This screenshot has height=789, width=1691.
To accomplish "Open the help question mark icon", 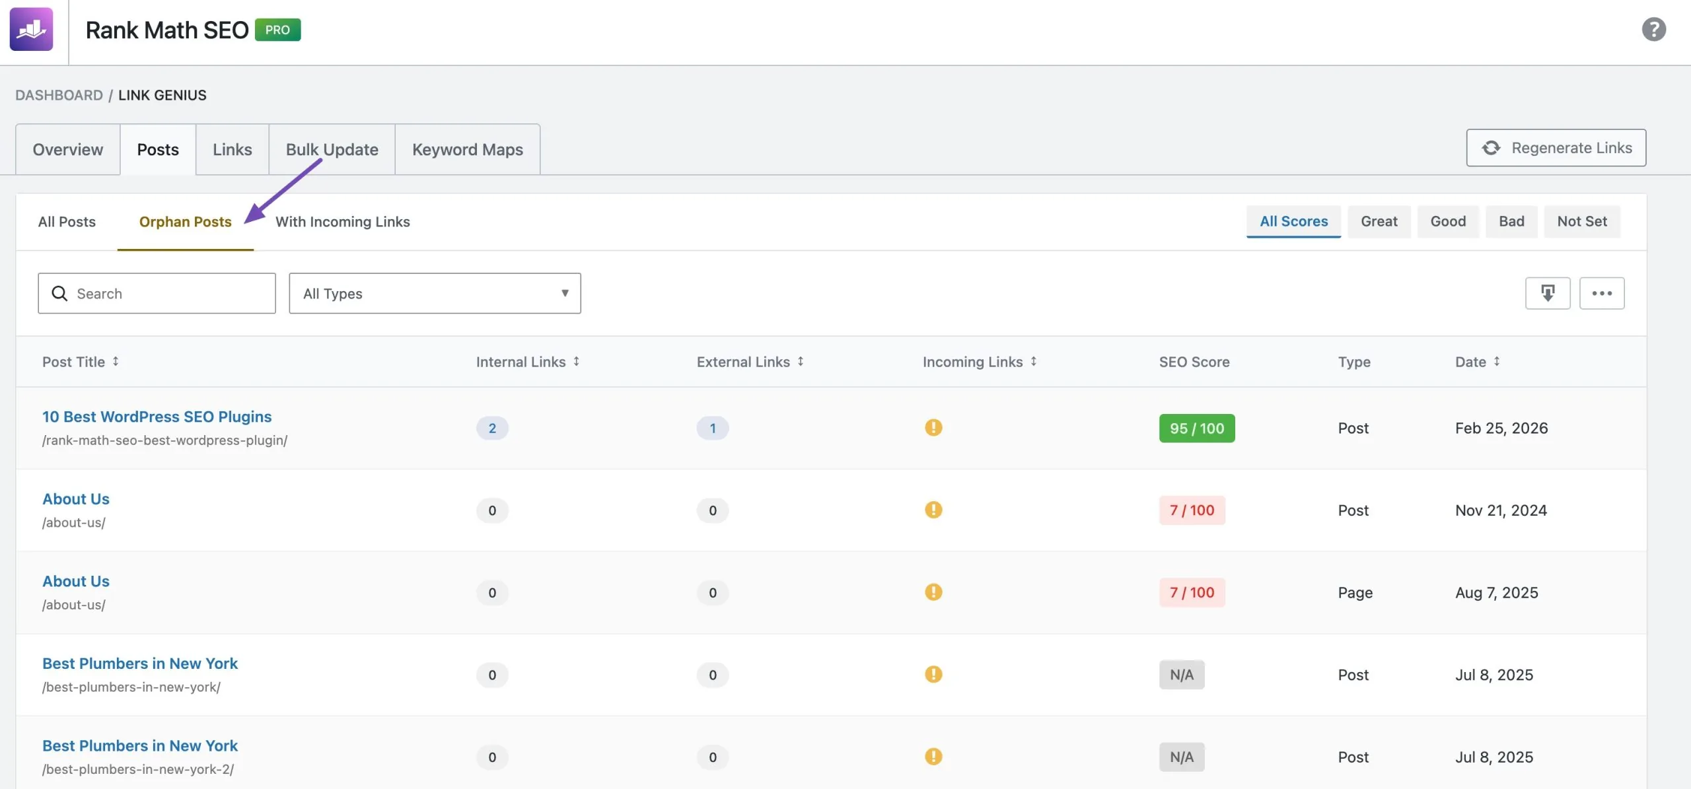I will point(1653,30).
